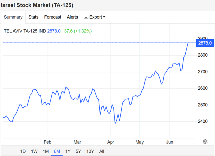Click the 2878.0 current price label
Screen dimensions: 215x156
[x=205, y=43]
